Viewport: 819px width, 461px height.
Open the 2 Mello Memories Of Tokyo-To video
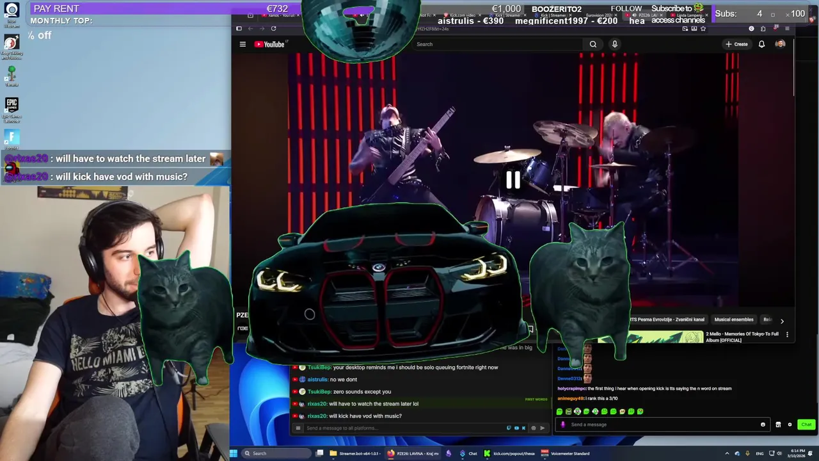tap(742, 337)
